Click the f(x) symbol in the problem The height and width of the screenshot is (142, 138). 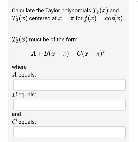[90, 19]
